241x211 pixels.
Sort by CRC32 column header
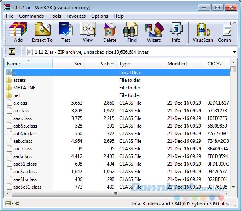pyautogui.click(x=218, y=63)
